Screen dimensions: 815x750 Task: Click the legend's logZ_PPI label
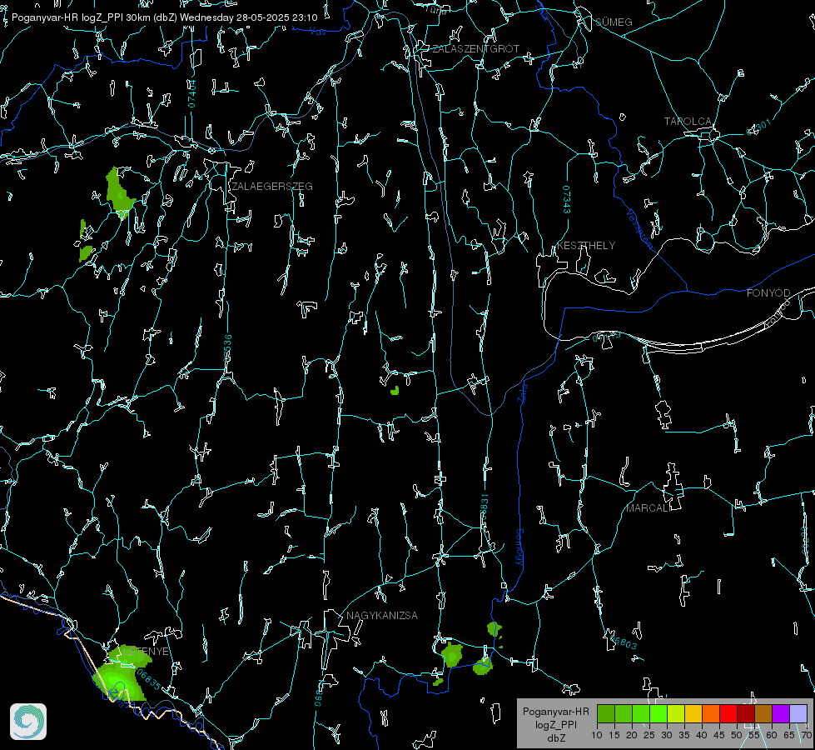coord(555,724)
